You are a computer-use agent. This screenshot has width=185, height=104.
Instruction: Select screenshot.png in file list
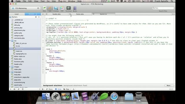point(19,82)
